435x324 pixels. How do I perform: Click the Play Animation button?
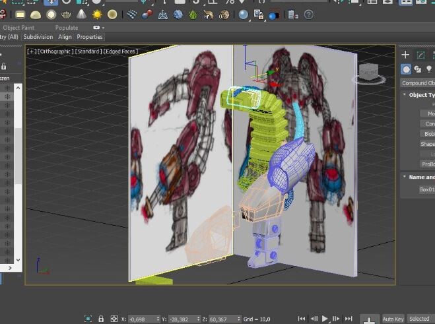(325, 319)
